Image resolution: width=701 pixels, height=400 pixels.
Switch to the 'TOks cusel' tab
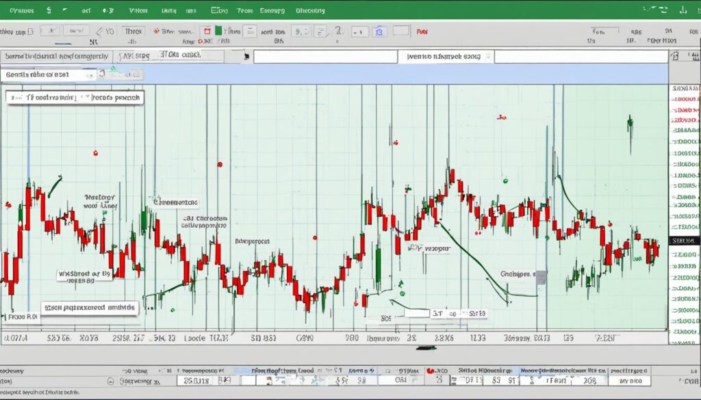coord(180,55)
